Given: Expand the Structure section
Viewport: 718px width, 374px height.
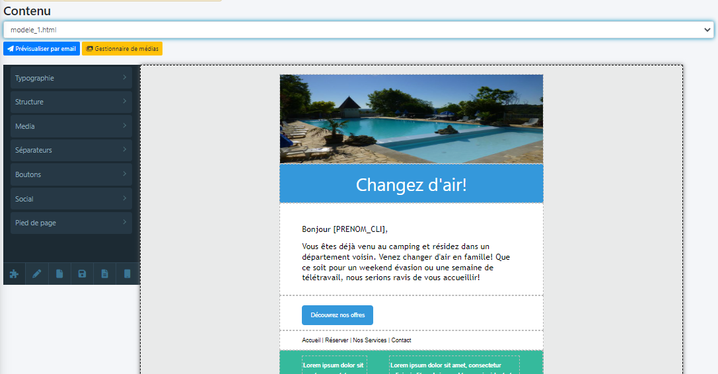Looking at the screenshot, I should coord(71,102).
